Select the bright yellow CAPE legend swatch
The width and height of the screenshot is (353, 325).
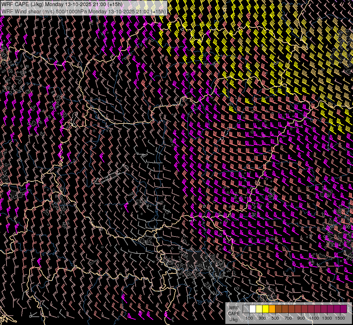click(x=265, y=309)
